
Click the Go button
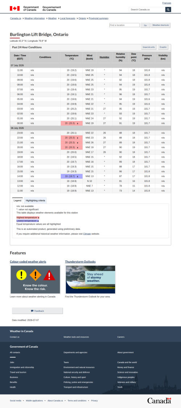tap(145, 25)
